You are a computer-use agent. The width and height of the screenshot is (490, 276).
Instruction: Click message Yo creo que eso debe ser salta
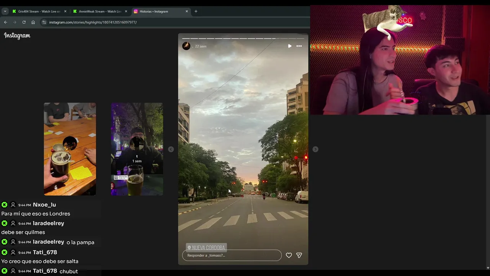pyautogui.click(x=40, y=261)
